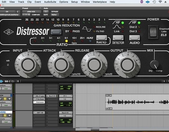This screenshot has width=169, height=132.
Task: Open the Preset menu circular arrow
Action: [x=40, y=8]
